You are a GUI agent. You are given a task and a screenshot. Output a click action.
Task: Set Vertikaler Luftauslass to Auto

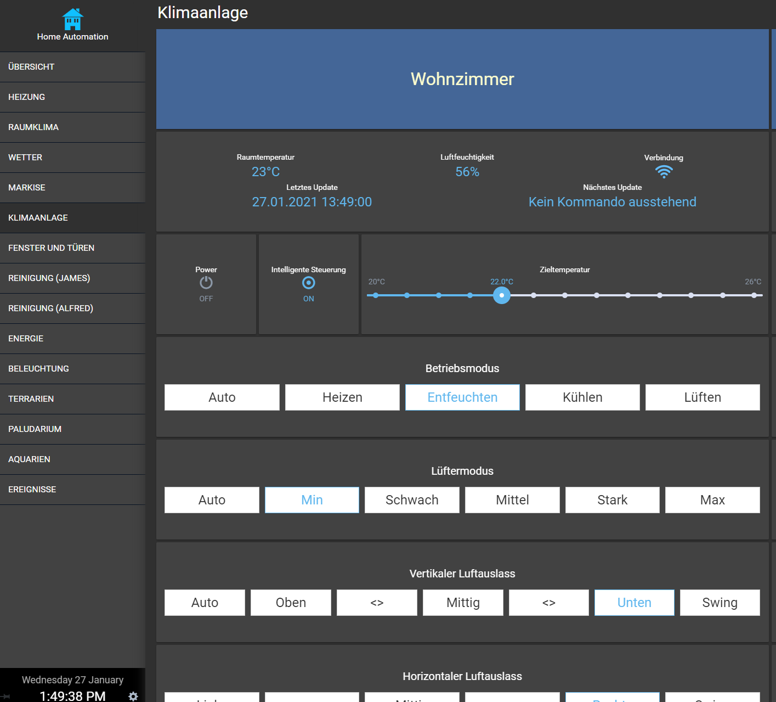pyautogui.click(x=205, y=603)
